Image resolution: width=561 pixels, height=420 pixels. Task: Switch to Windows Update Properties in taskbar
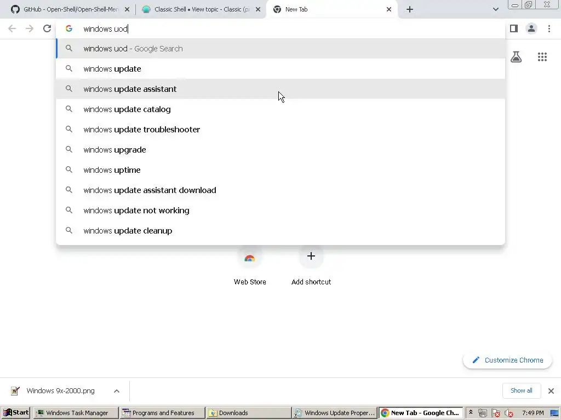335,412
